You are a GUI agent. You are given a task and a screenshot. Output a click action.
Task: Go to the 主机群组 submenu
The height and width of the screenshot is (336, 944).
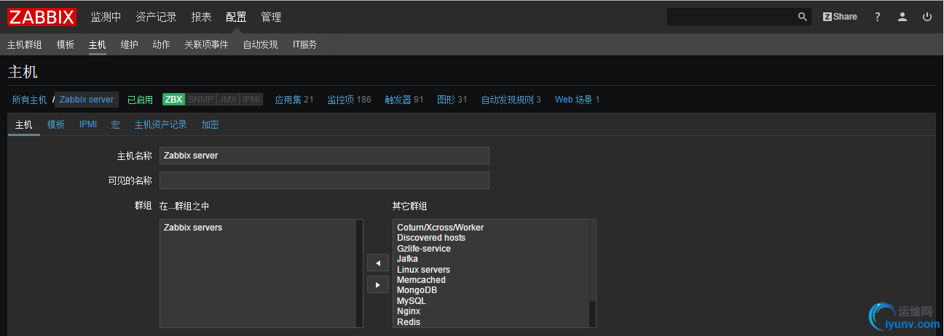(25, 44)
